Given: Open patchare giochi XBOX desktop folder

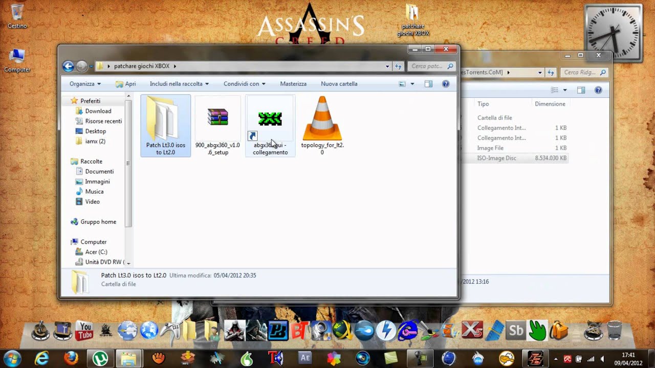Looking at the screenshot, I should (x=412, y=20).
